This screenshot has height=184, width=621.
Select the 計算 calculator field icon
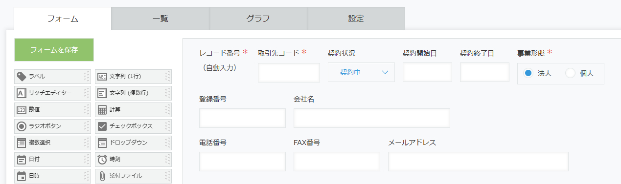(x=102, y=109)
